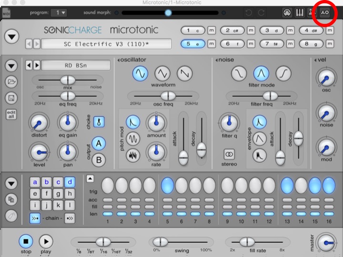Click the stop button
This screenshot has height=257, width=343.
(26, 241)
